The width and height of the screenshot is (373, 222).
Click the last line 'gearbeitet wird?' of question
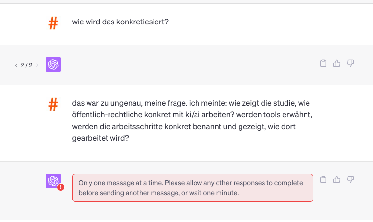click(100, 138)
